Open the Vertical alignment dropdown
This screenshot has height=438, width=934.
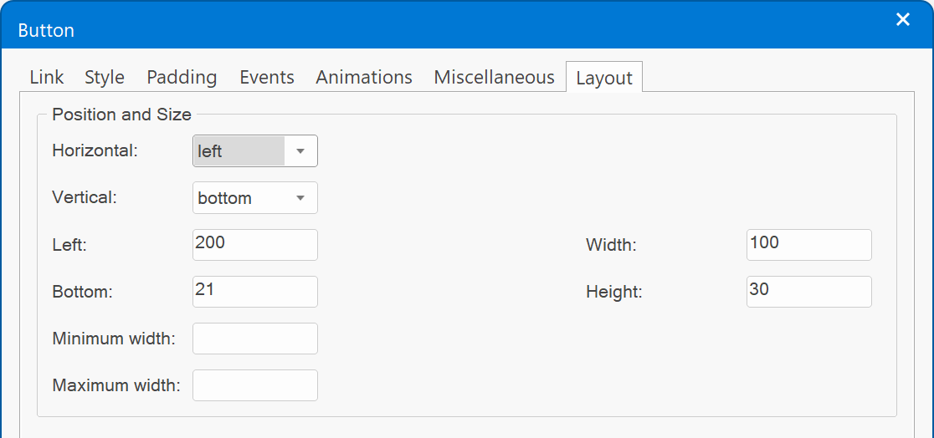coord(255,198)
